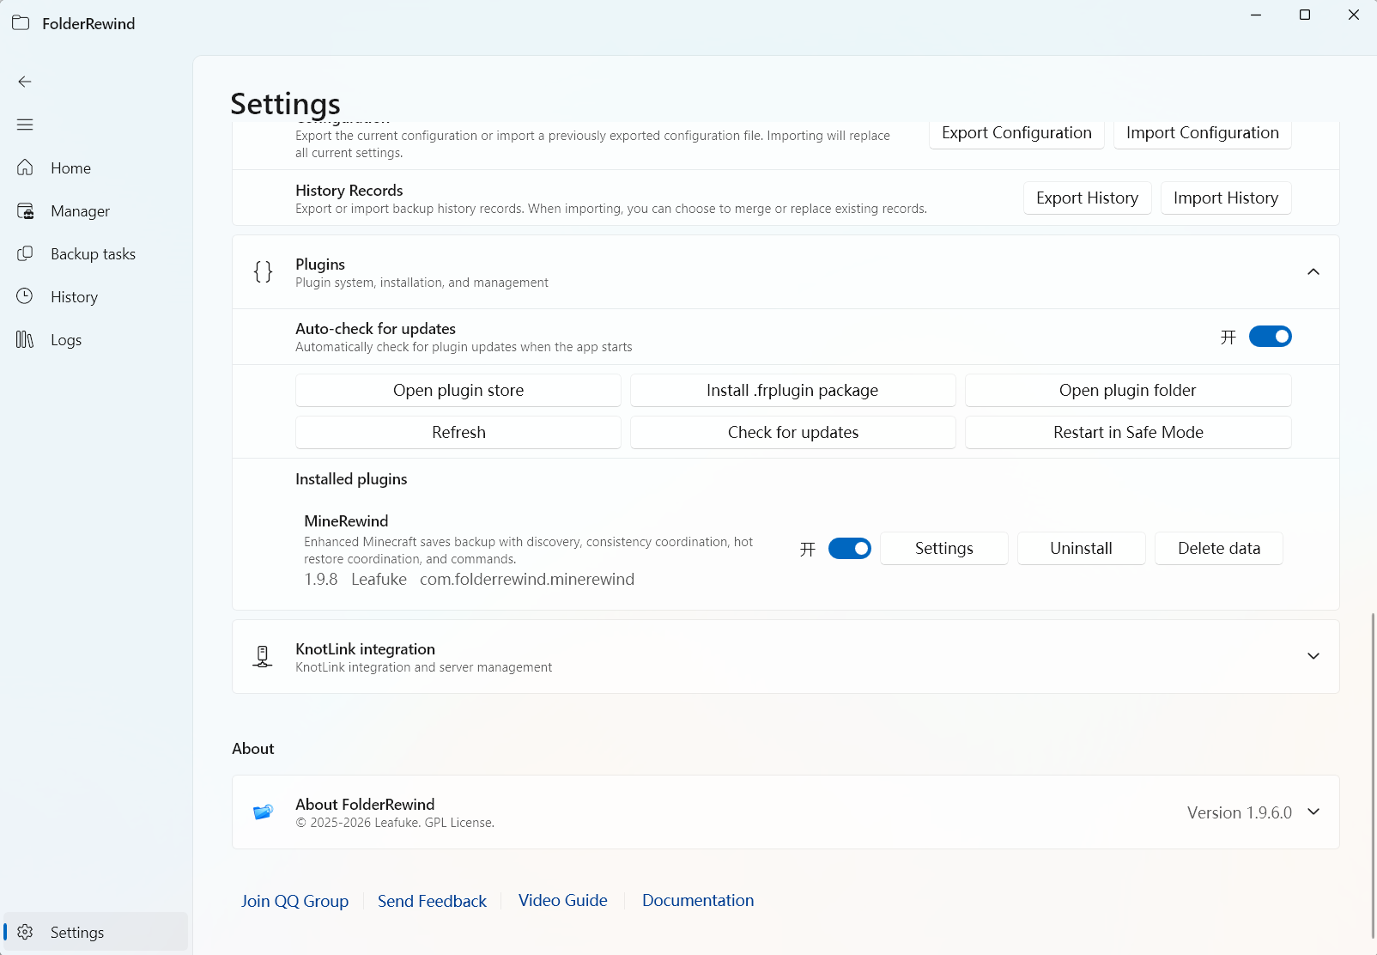
Task: Click the KnotLink integration server icon
Action: point(263,656)
